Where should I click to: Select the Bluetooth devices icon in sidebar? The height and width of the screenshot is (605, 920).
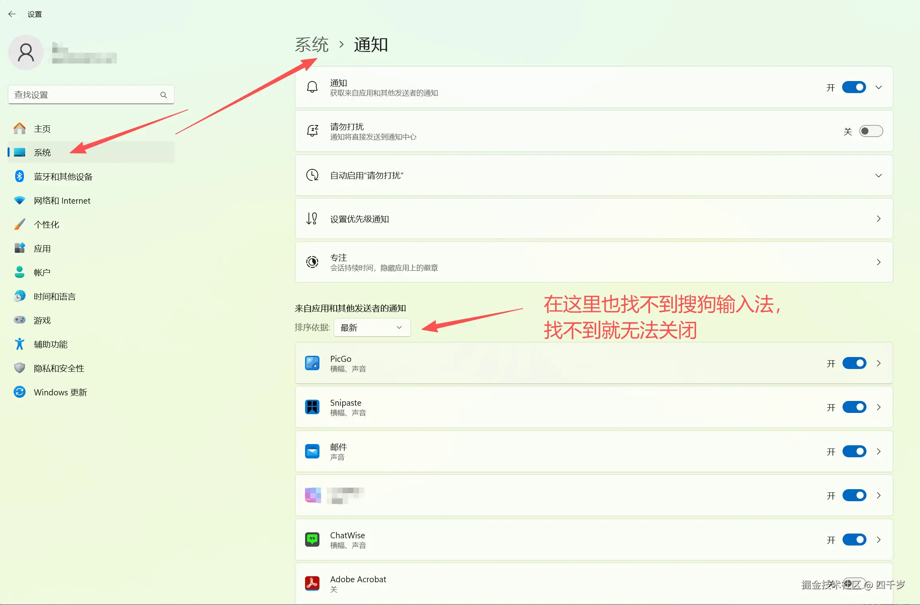click(x=19, y=176)
